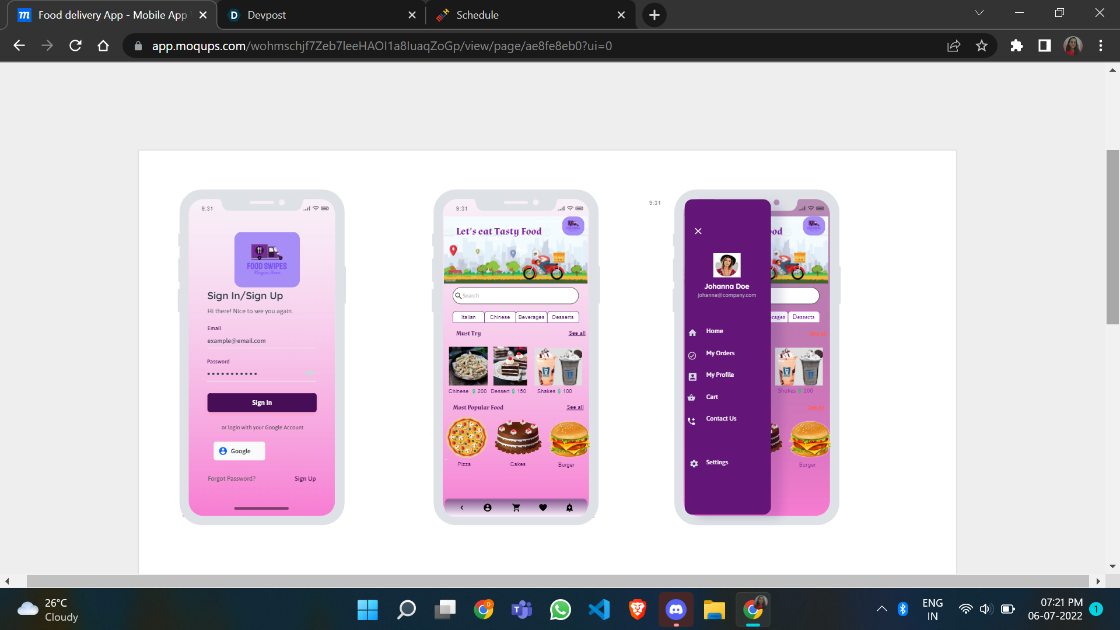This screenshot has width=1120, height=630.
Task: Click the vertical page scrollbar thumb
Action: tap(1112, 237)
